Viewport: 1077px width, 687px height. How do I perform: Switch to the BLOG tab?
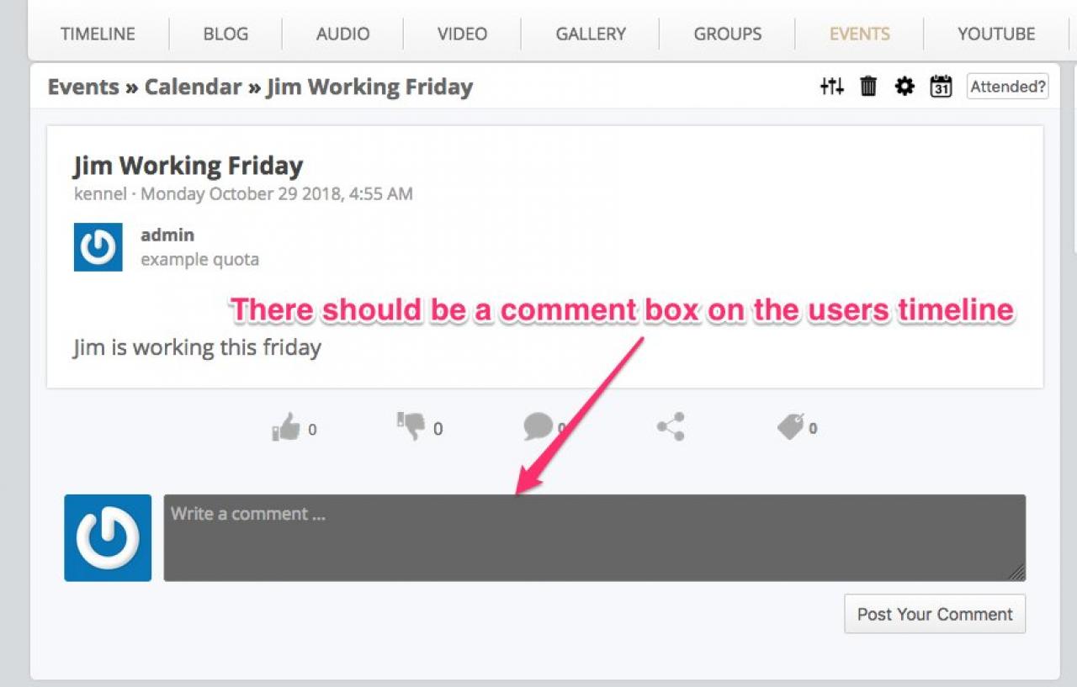coord(225,34)
